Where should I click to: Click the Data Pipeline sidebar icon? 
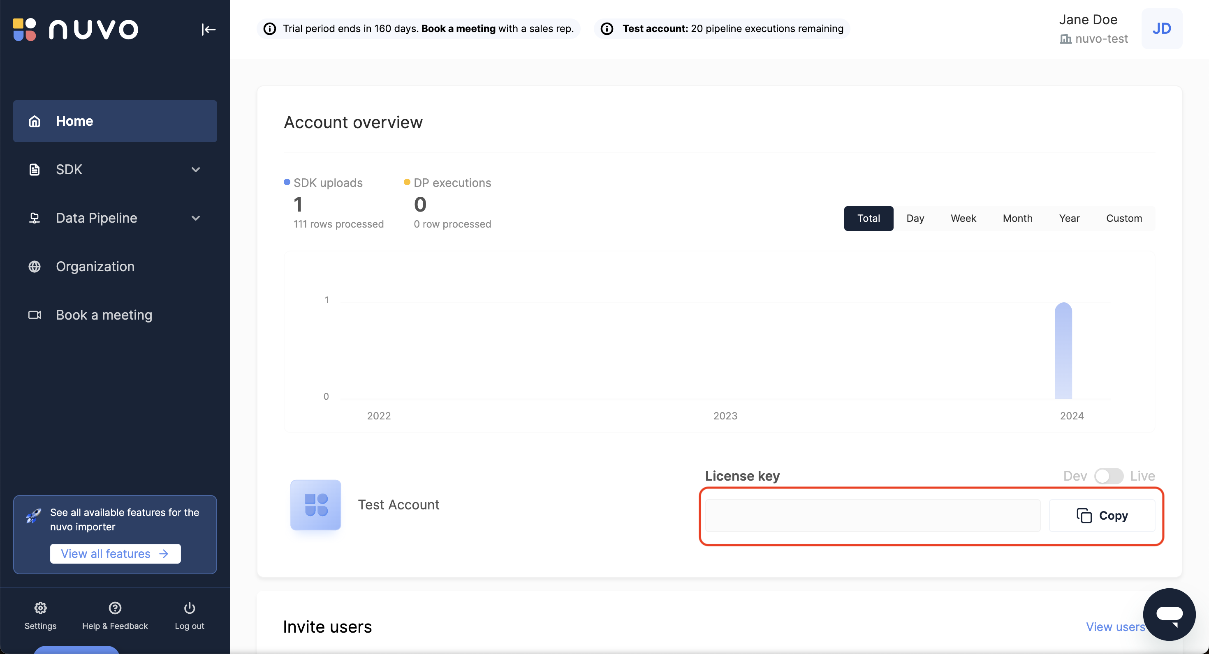35,217
